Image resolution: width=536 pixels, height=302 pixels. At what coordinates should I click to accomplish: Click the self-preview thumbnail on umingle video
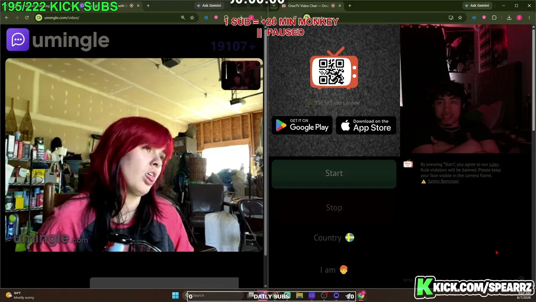click(x=241, y=75)
